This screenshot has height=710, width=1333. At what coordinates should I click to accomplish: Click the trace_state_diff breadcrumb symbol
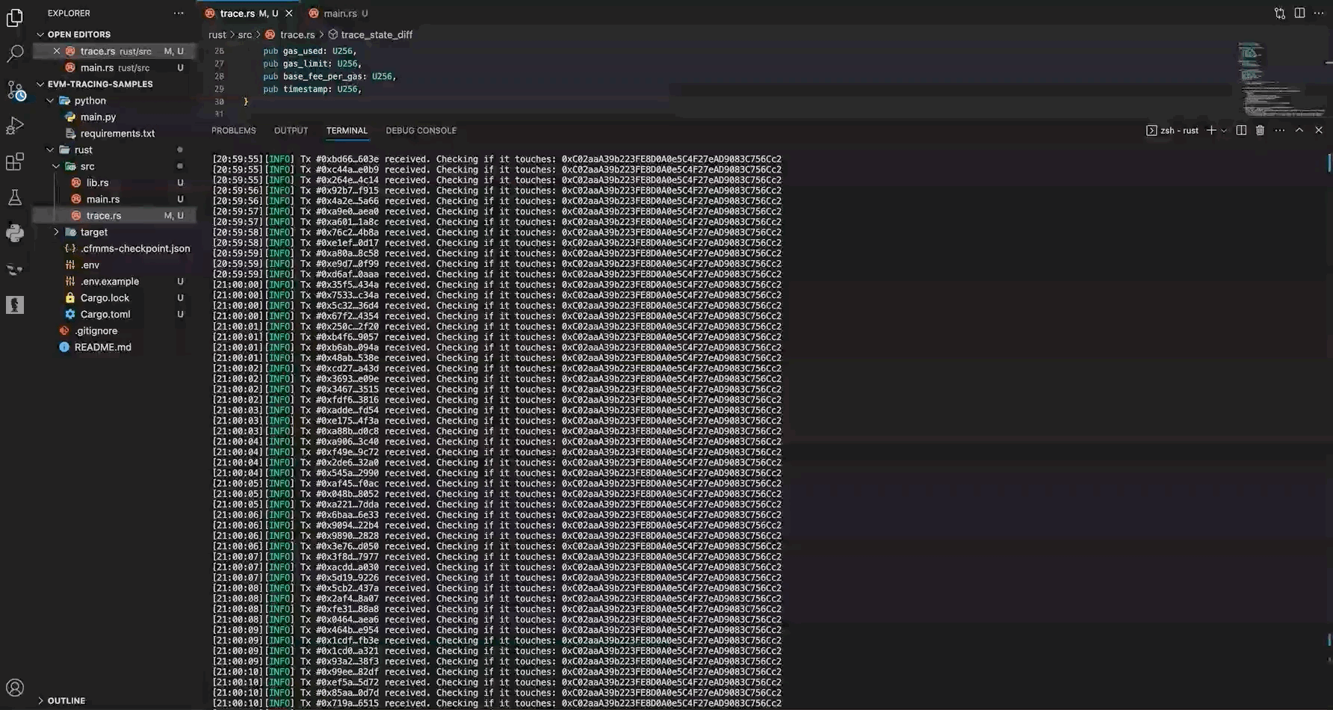point(376,34)
